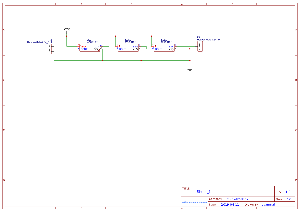Click the dvanmali Drawn By name
Viewport: 300px width, 212px height.
[268, 204]
